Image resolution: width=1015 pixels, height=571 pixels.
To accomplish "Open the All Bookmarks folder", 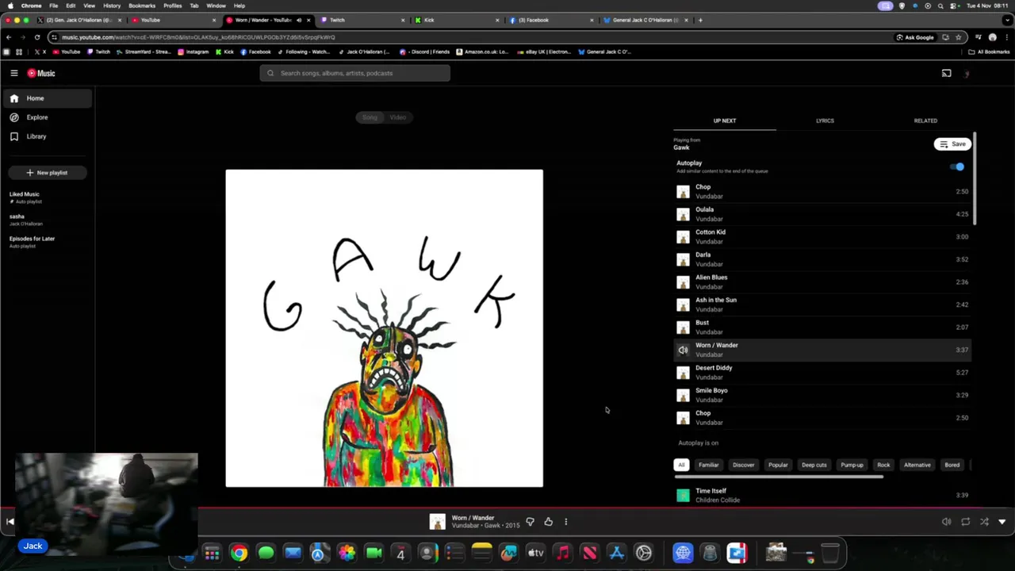I will [989, 52].
